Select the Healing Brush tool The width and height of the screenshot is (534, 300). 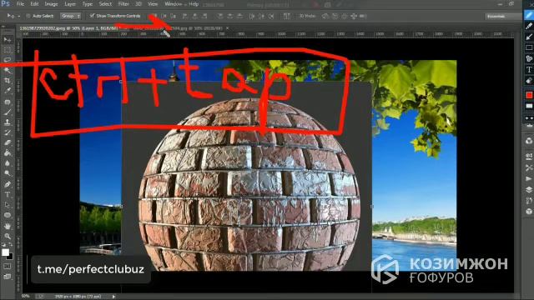[8, 102]
